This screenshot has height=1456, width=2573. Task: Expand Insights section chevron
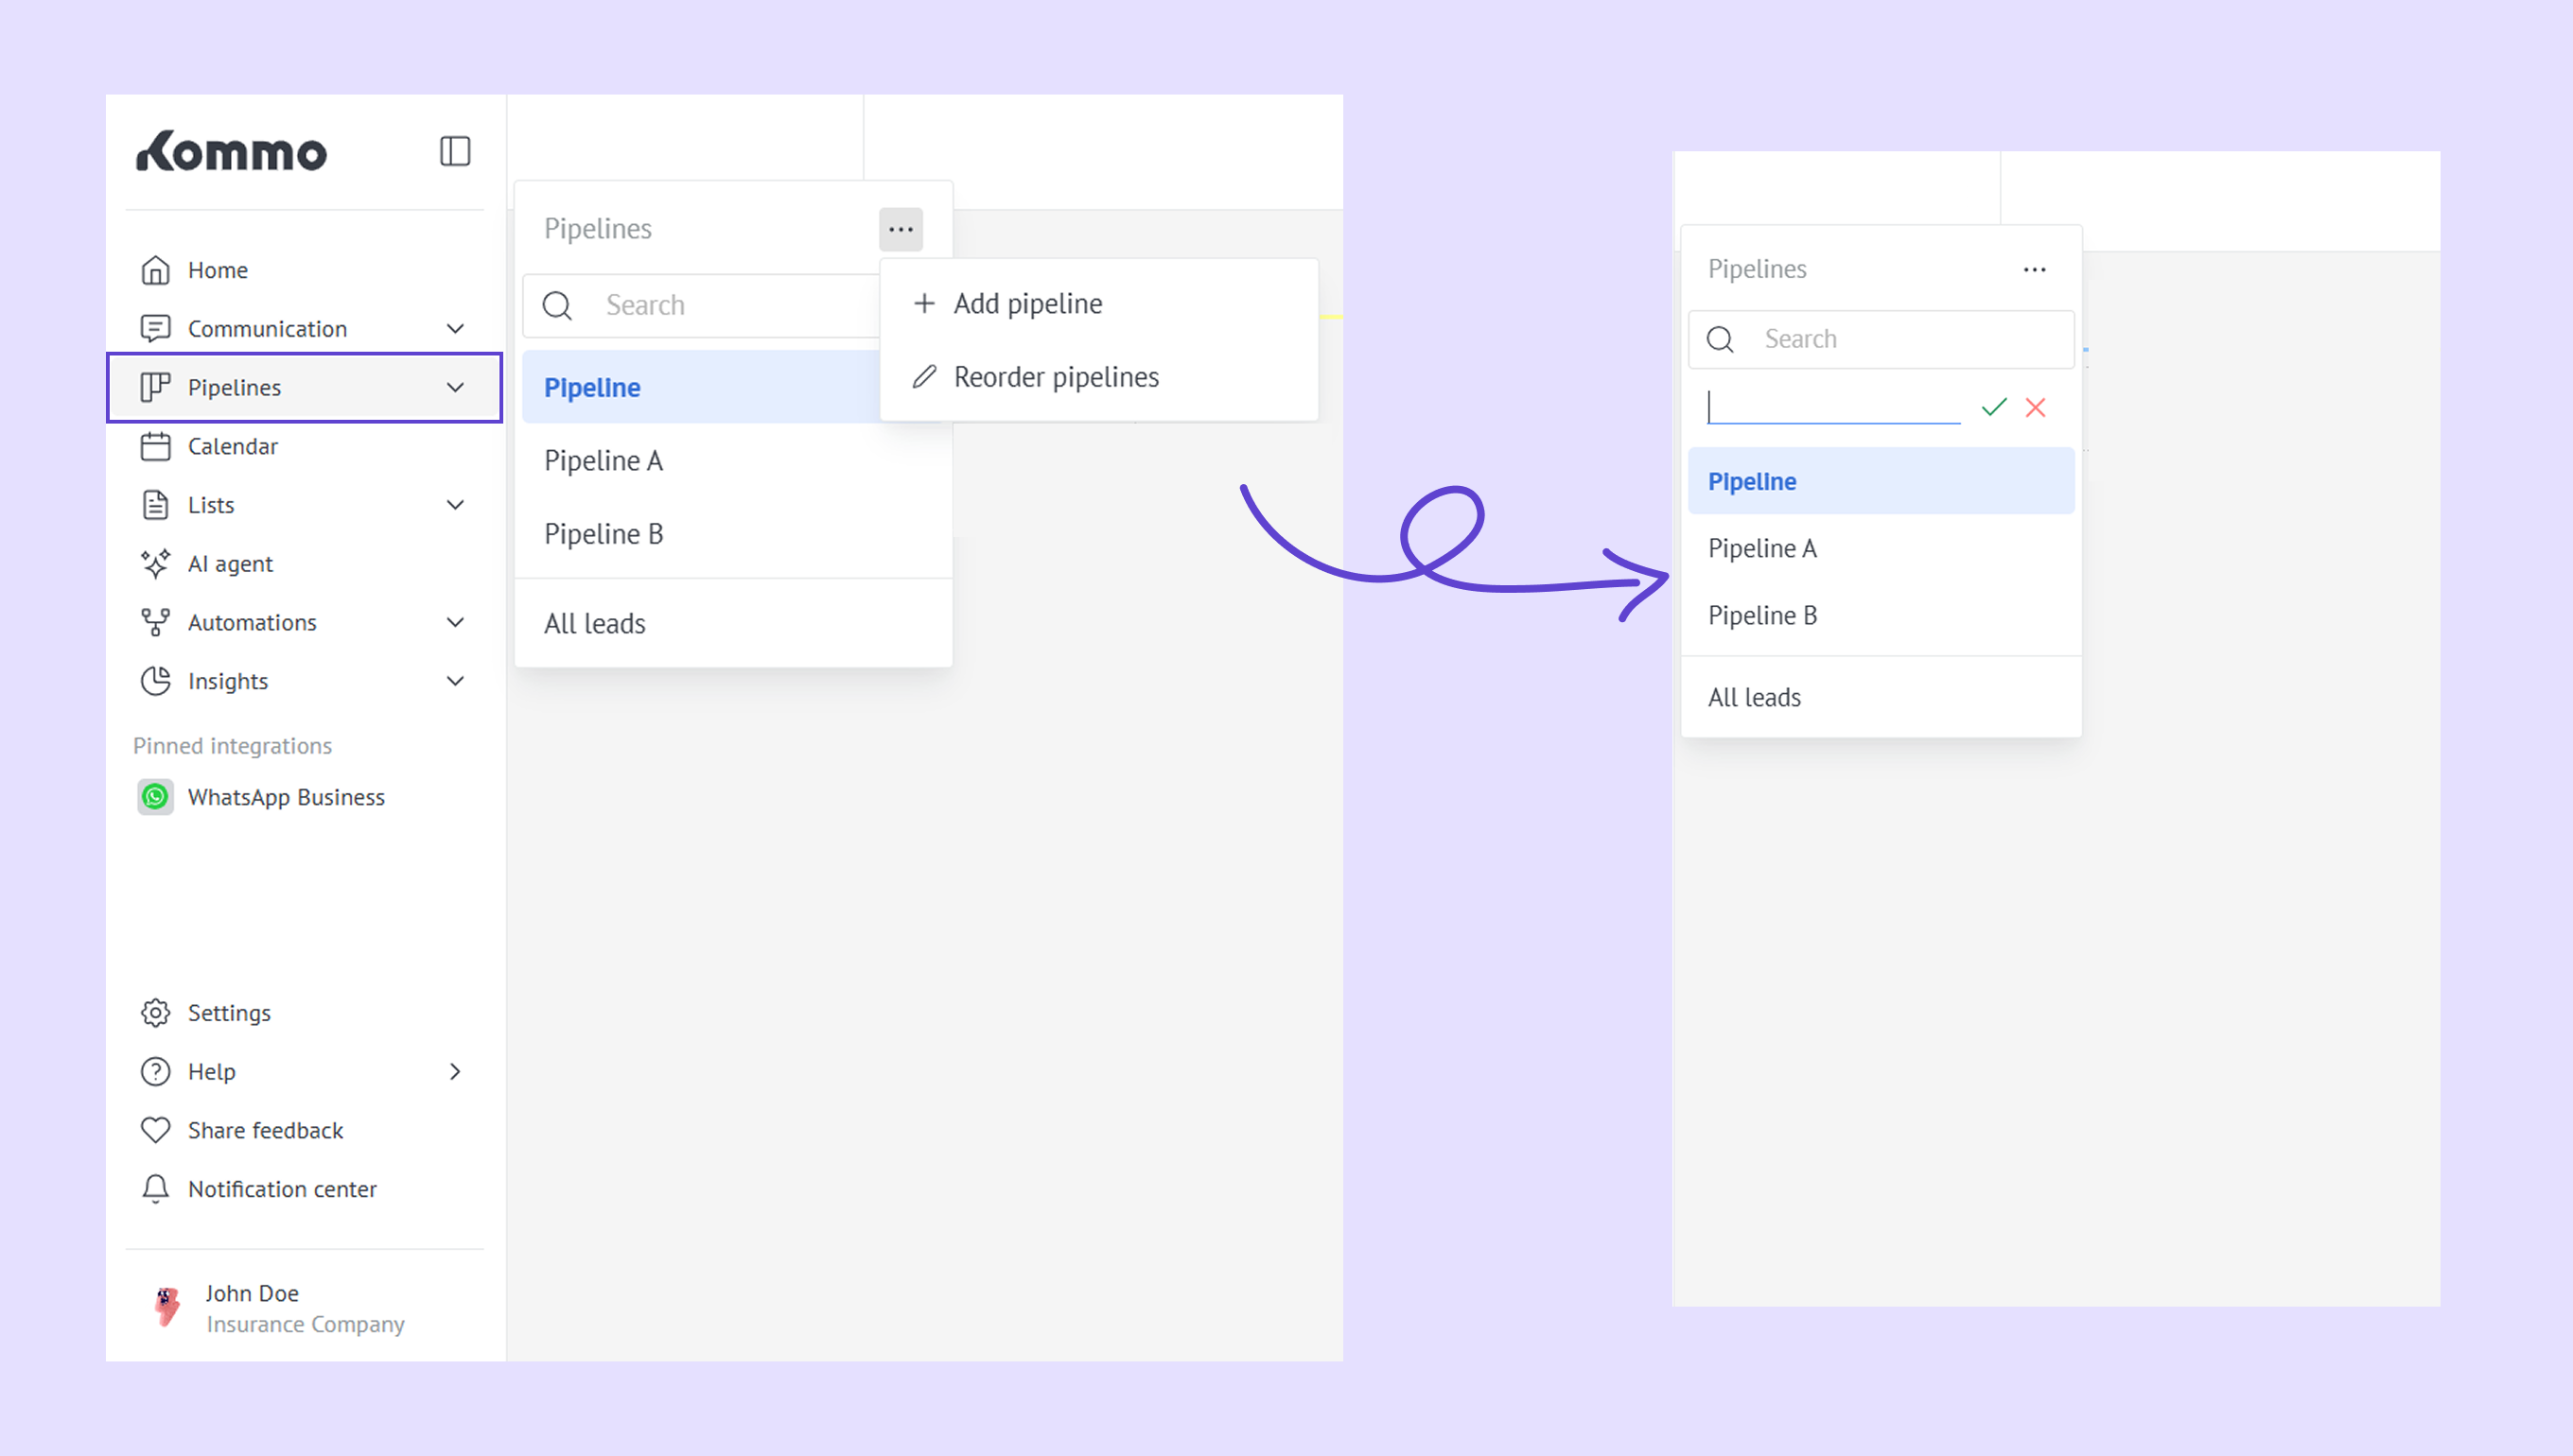(x=455, y=681)
